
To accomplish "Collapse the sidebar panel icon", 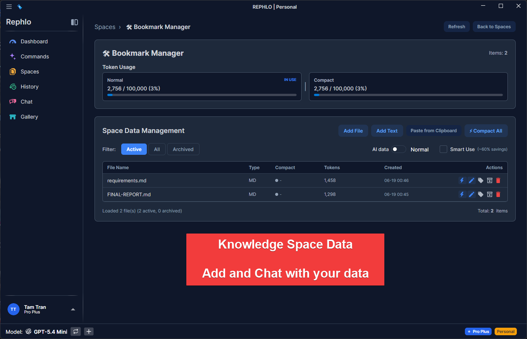I will pyautogui.click(x=75, y=22).
